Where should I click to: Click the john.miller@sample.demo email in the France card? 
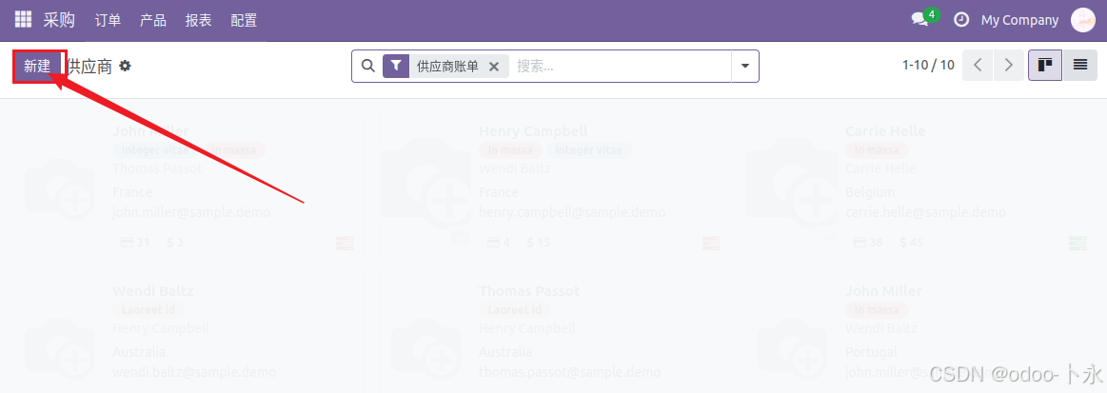(x=191, y=211)
